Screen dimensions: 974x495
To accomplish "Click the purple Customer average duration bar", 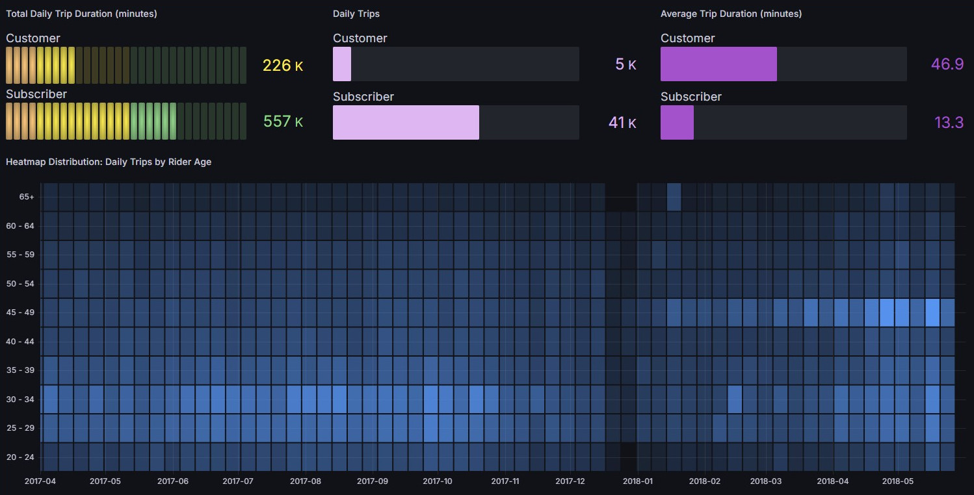I will (718, 64).
